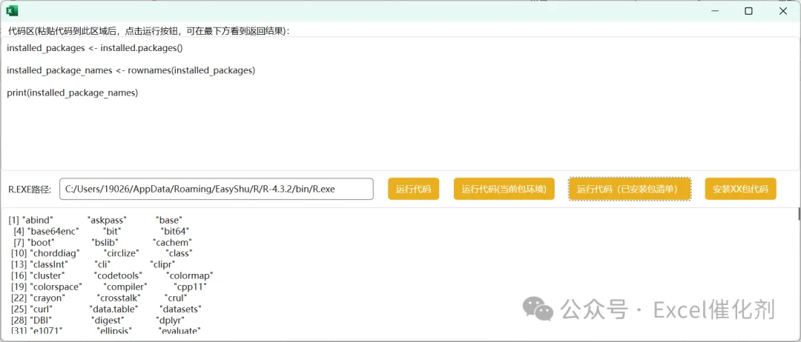Click "curl" in the output
The width and height of the screenshot is (801, 342).
pos(42,309)
